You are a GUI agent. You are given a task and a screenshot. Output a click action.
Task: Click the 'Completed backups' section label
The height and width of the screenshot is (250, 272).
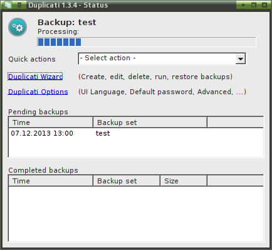click(43, 170)
